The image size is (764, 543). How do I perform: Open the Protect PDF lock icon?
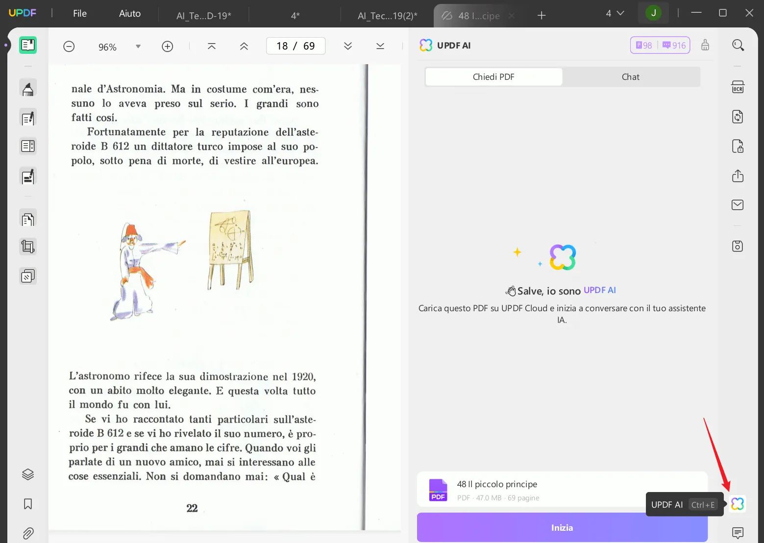[738, 146]
